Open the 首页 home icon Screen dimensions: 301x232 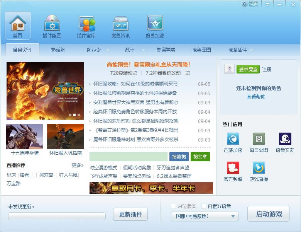[x=18, y=26]
